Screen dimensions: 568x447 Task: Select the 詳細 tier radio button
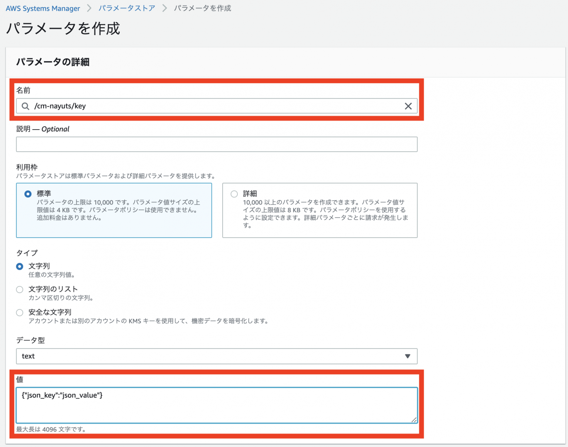[x=234, y=193]
